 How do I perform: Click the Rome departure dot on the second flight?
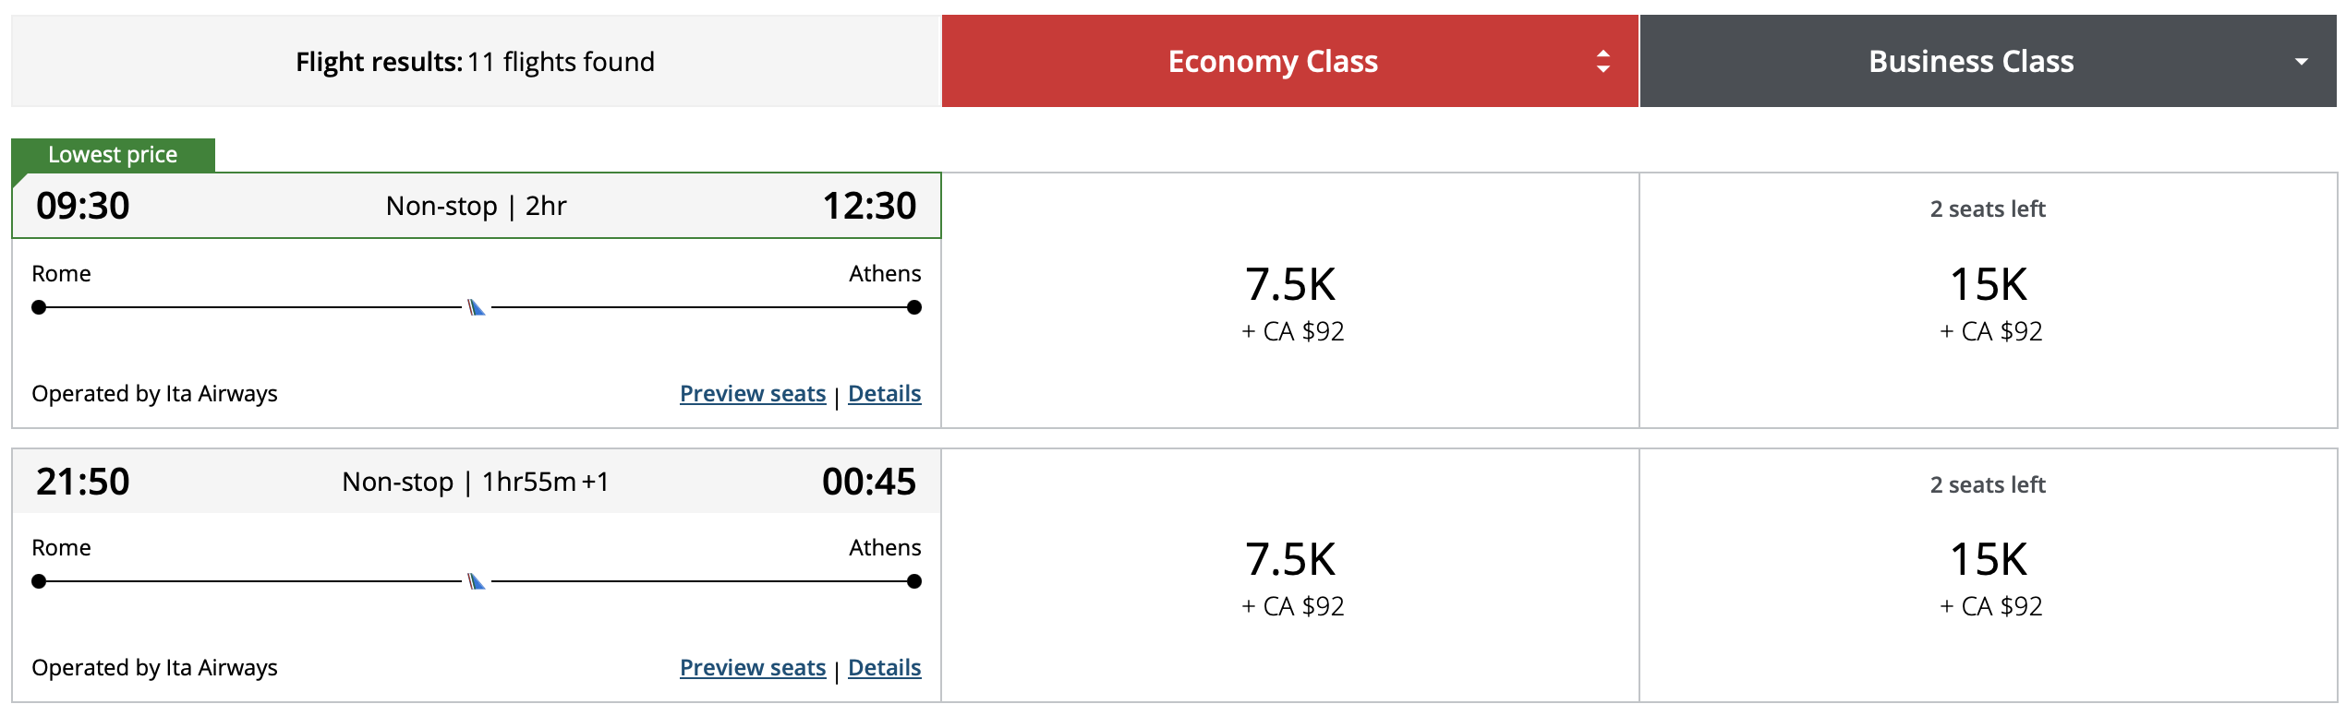coord(38,581)
